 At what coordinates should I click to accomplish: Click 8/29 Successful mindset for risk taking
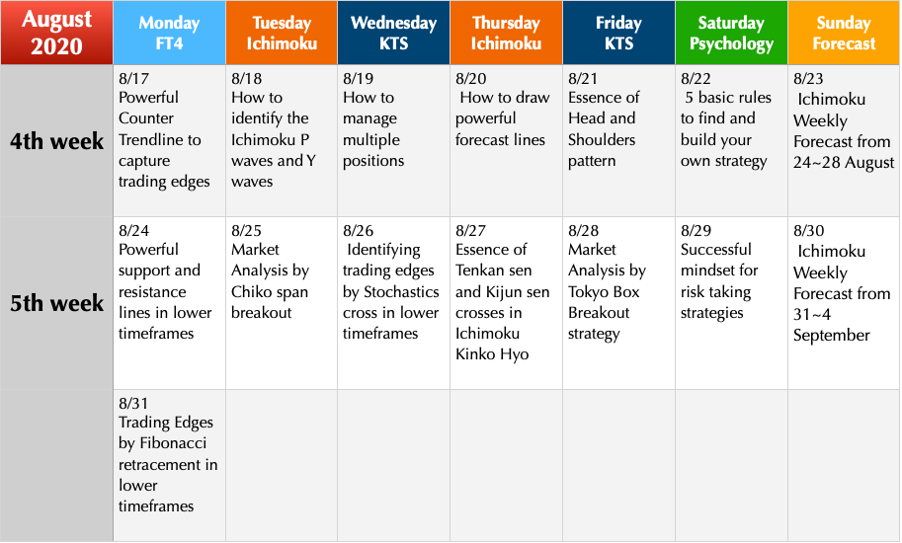tap(731, 303)
